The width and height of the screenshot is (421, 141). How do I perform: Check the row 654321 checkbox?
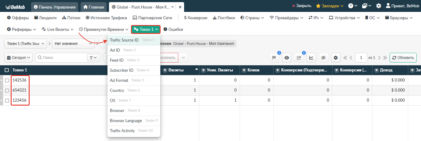[7, 91]
